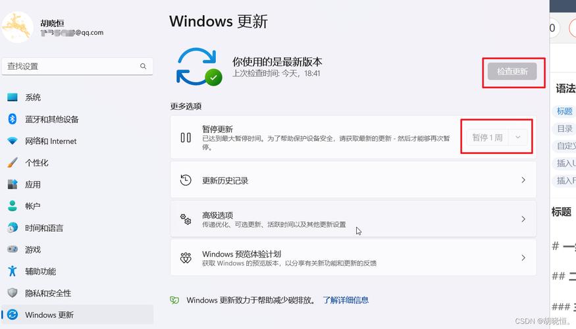Screen dimensions: 576x329
Task: Click the 暂停更新 heading
Action: [217, 129]
